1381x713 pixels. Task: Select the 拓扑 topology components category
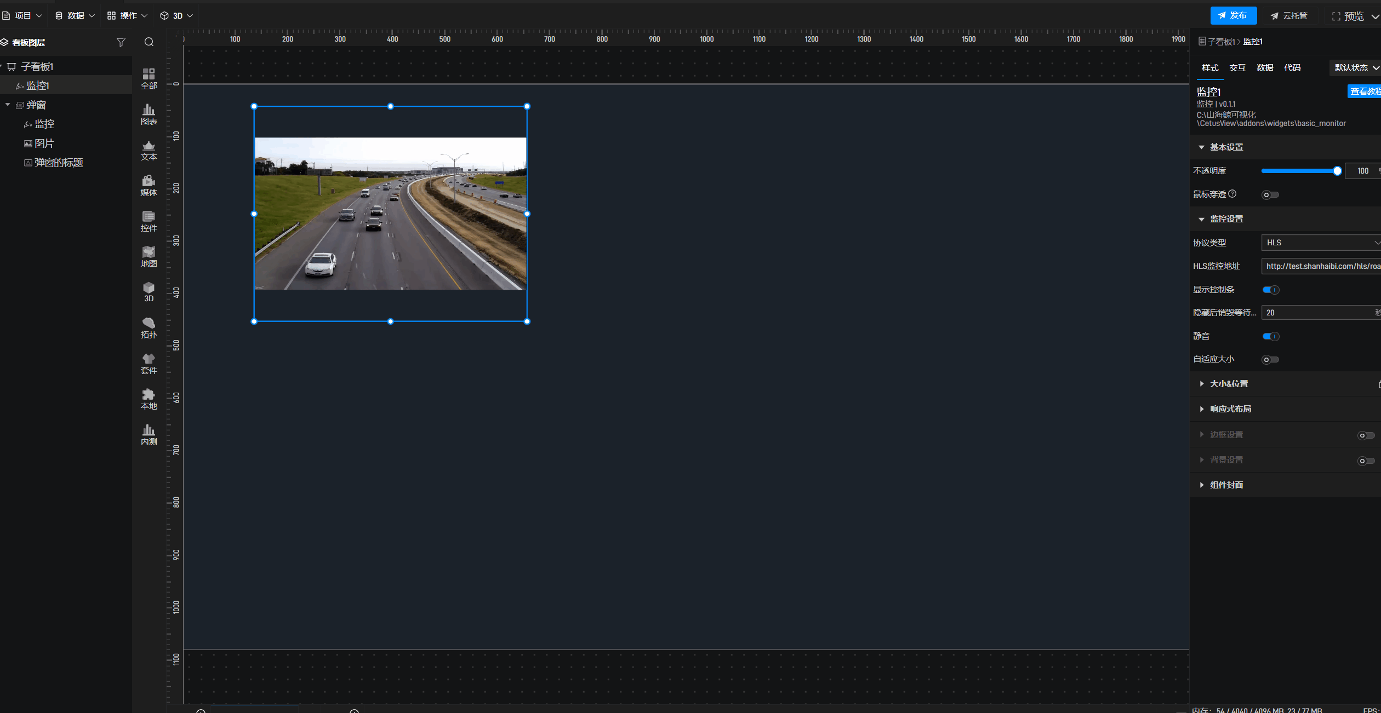(149, 327)
